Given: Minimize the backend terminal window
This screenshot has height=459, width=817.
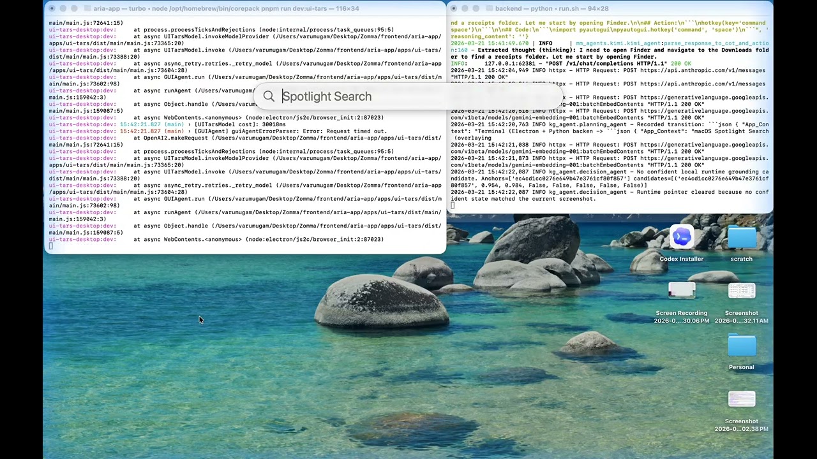Looking at the screenshot, I should pyautogui.click(x=465, y=8).
